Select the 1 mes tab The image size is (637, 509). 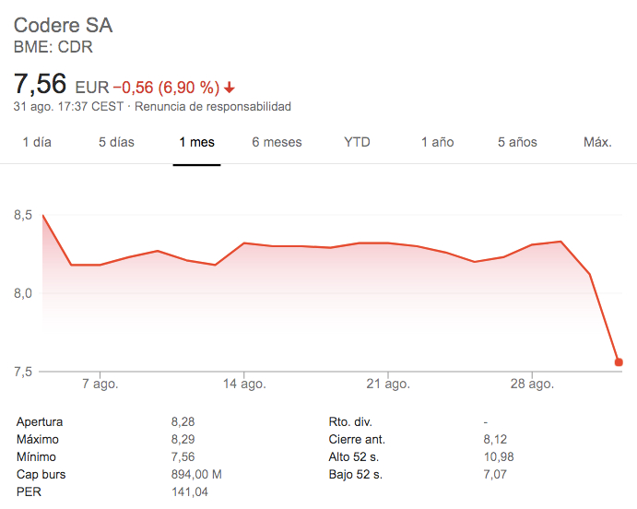point(196,142)
